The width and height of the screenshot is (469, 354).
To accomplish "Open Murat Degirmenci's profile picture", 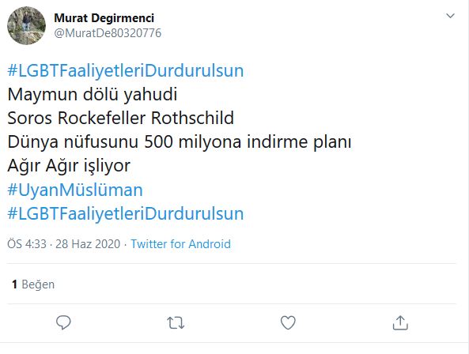I will 26,26.
